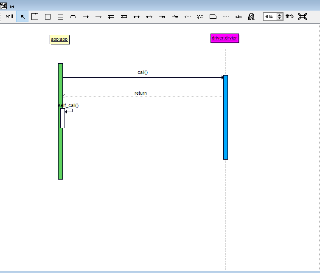
Task: Choose the dashed anchor line tool
Action: 226,17
